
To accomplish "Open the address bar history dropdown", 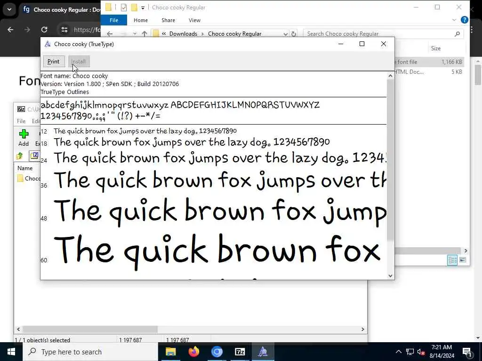I will tap(285, 34).
